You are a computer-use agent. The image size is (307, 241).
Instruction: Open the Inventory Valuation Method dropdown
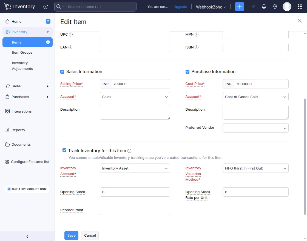tap(255, 168)
